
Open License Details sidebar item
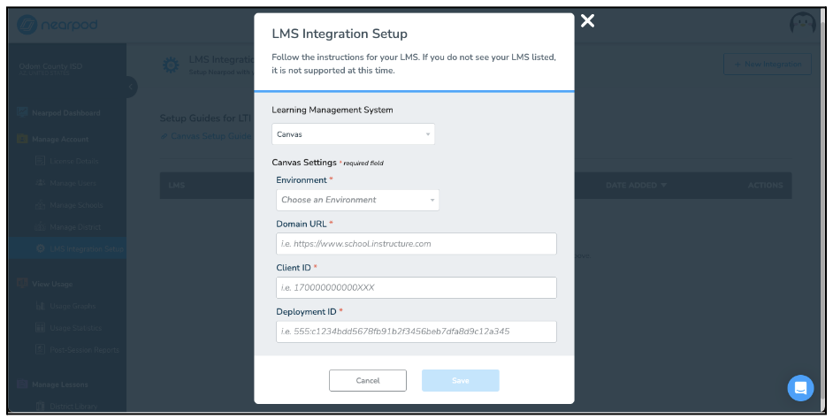click(x=74, y=161)
